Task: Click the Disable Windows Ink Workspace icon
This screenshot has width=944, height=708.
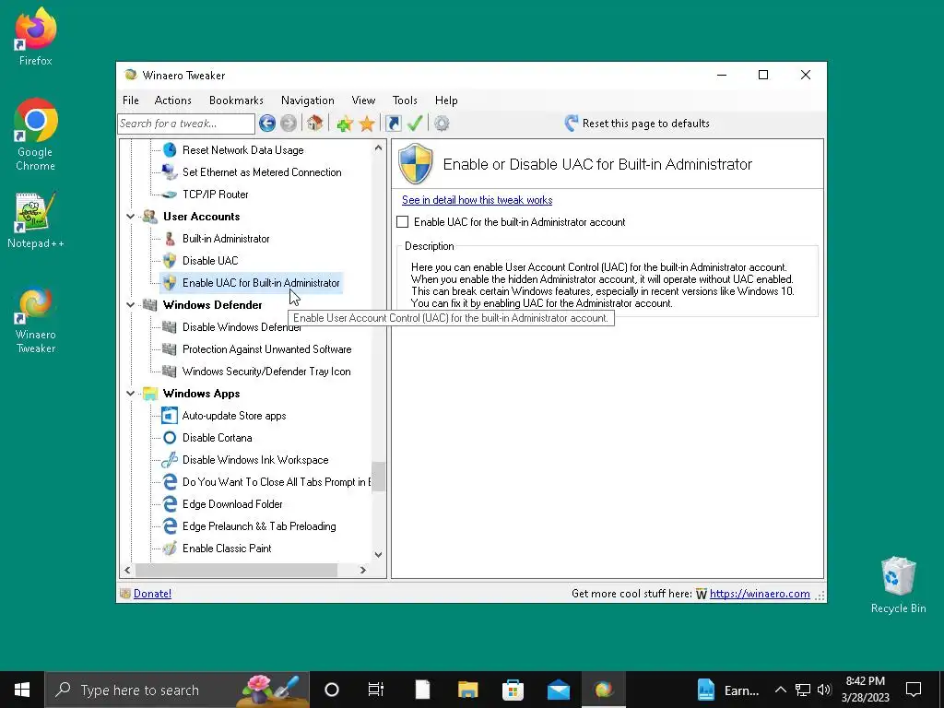Action: [x=170, y=460]
